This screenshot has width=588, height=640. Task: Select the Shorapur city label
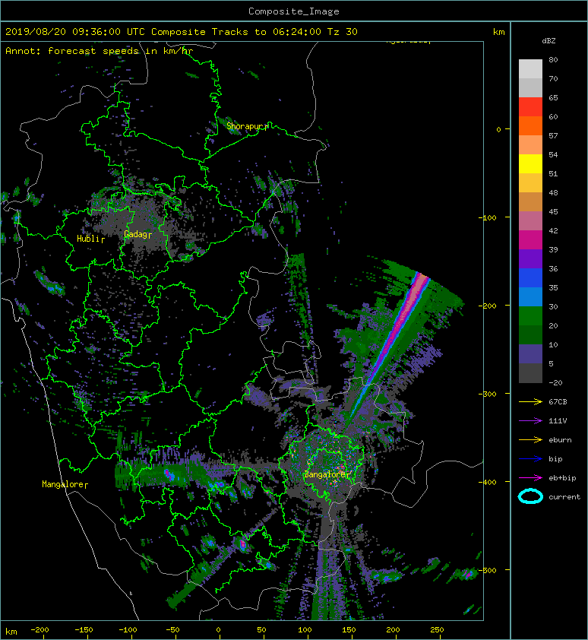click(x=247, y=126)
